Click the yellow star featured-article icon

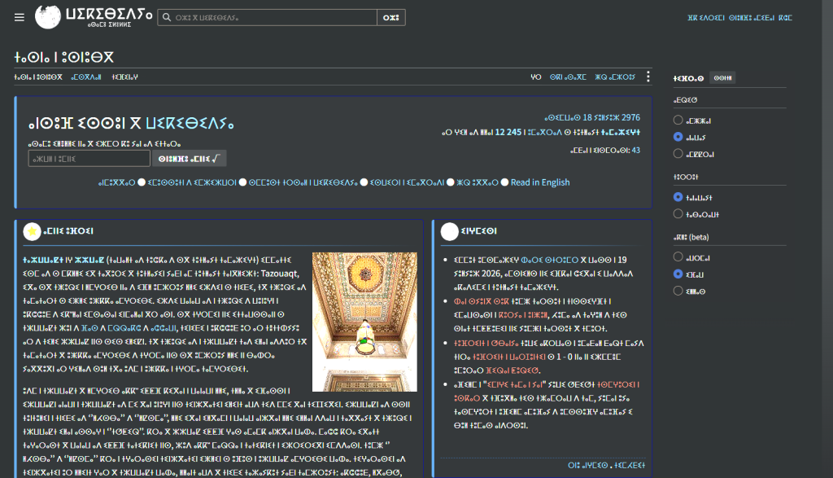32,231
